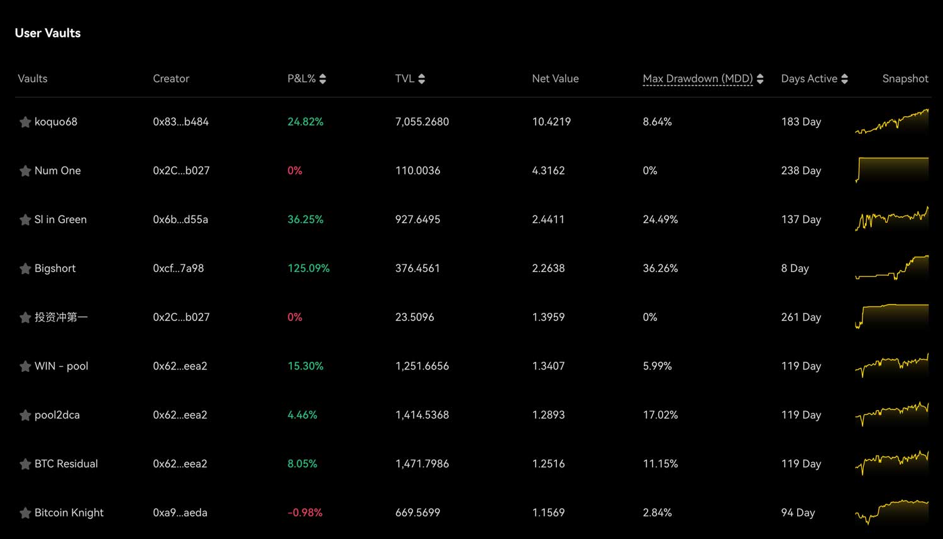Click the star icon for SI in Green
Viewport: 943px width, 539px height.
pos(25,219)
